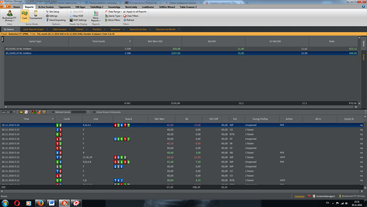Open the Windows Start menu

pyautogui.click(x=5, y=203)
